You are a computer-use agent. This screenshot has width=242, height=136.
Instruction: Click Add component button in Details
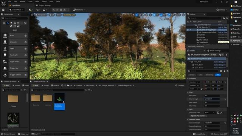[214, 55]
